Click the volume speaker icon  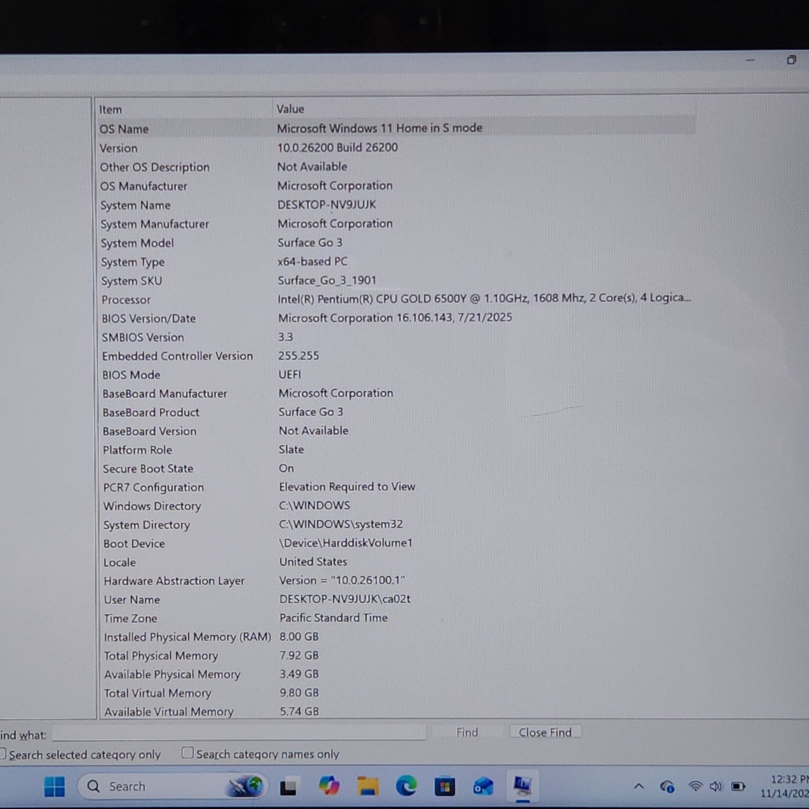tap(716, 786)
